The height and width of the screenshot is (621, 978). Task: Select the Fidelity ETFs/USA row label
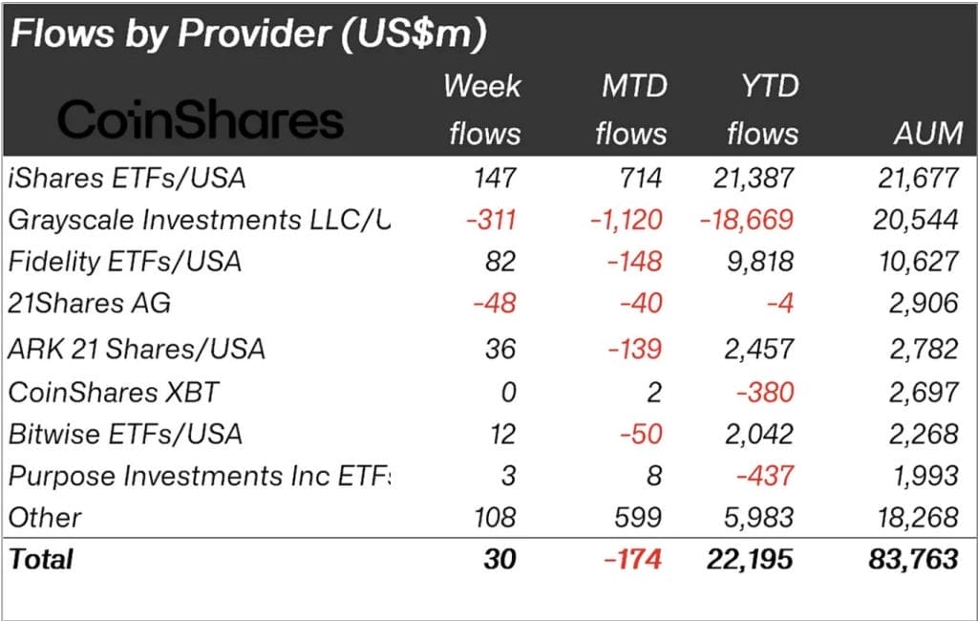[x=124, y=262]
